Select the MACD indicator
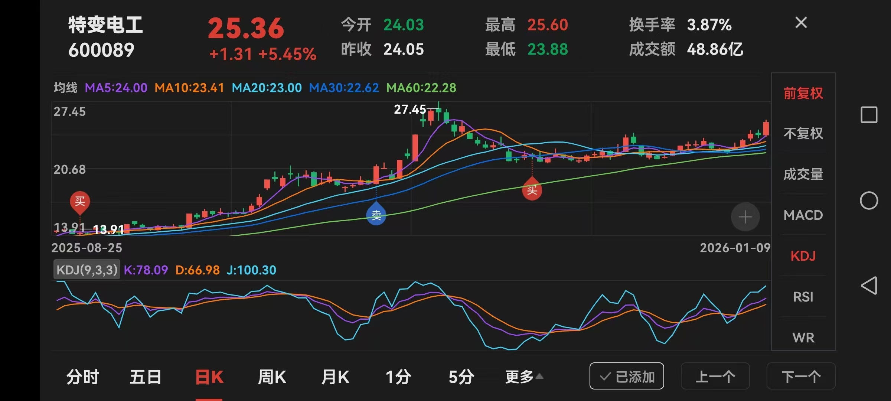 [803, 215]
